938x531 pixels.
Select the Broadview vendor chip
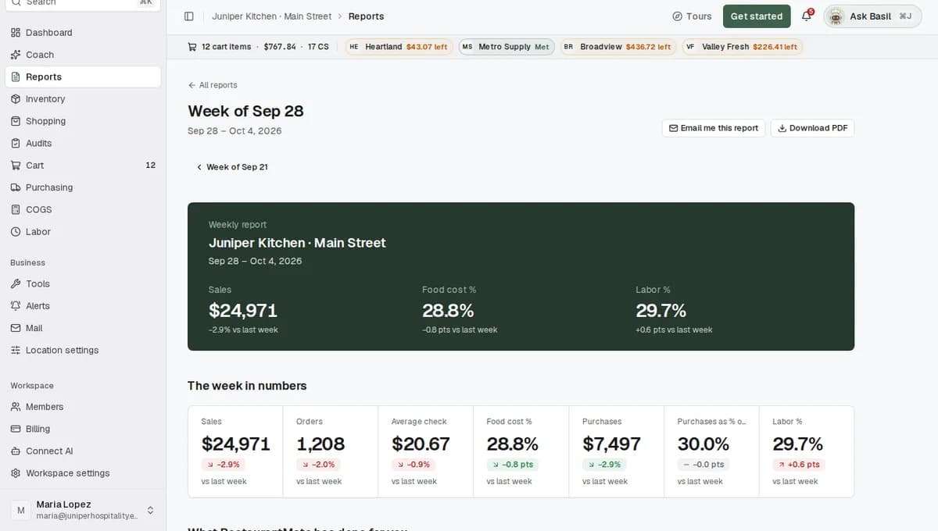click(618, 47)
